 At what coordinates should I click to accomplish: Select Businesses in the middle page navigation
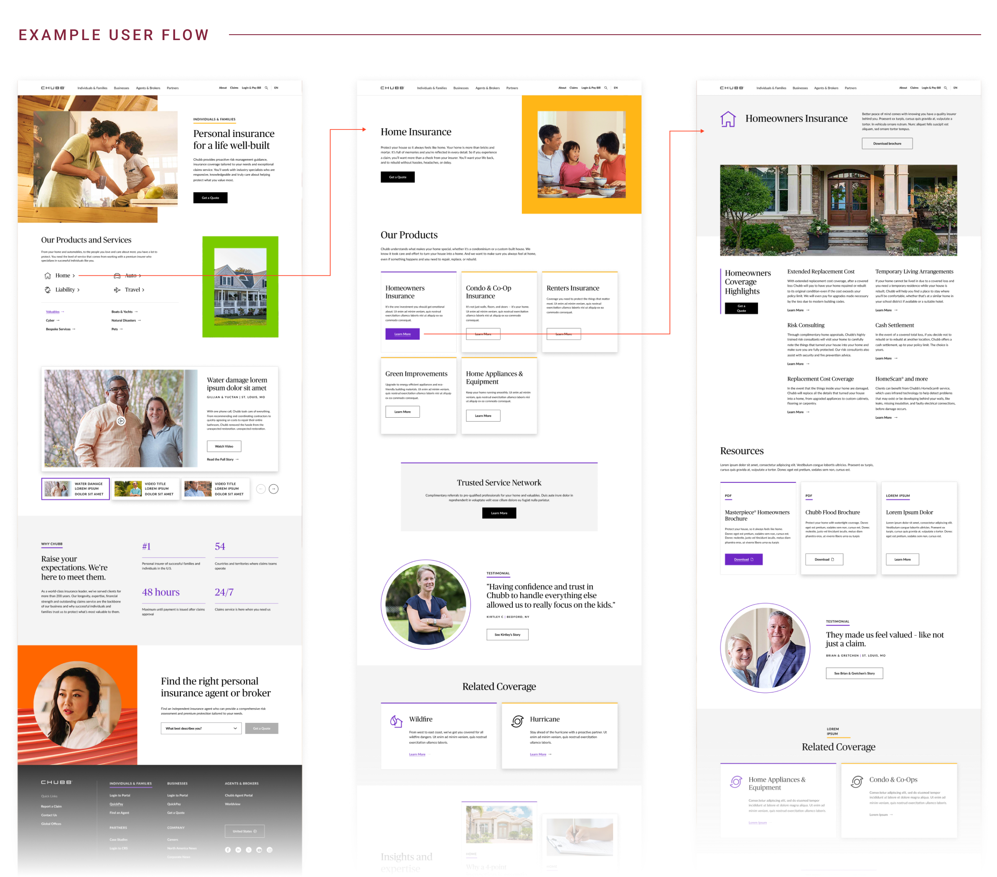click(461, 88)
